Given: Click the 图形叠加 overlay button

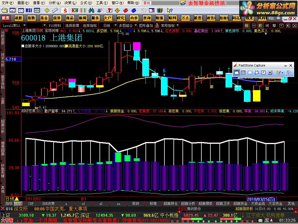Looking at the screenshot, I should 146,26.
